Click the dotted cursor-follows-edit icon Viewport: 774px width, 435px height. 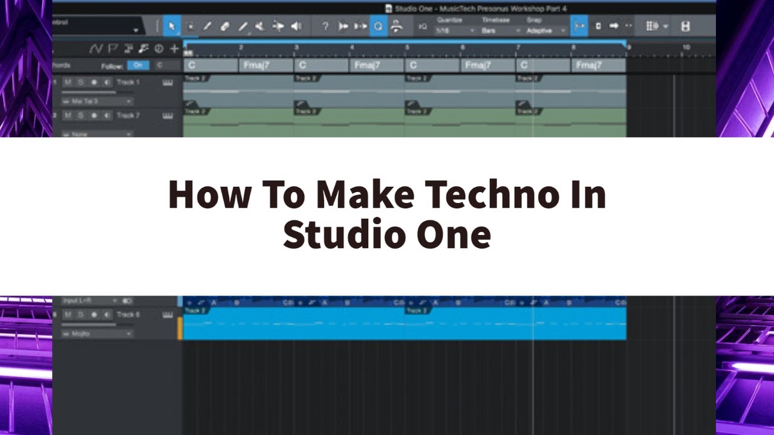[x=628, y=26]
